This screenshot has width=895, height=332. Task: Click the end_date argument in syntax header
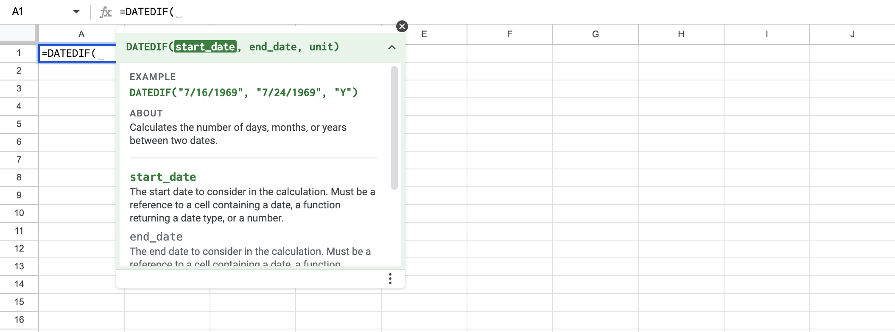(x=273, y=47)
